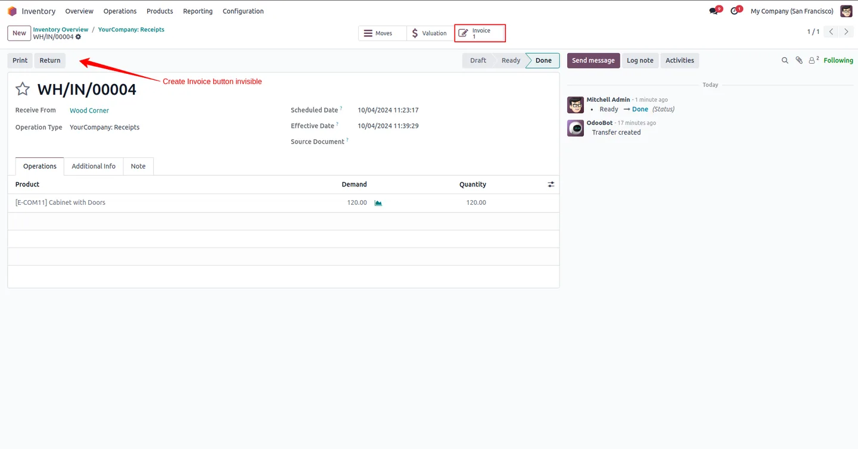Open the activities clock icon
The height and width of the screenshot is (449, 858).
pos(735,11)
